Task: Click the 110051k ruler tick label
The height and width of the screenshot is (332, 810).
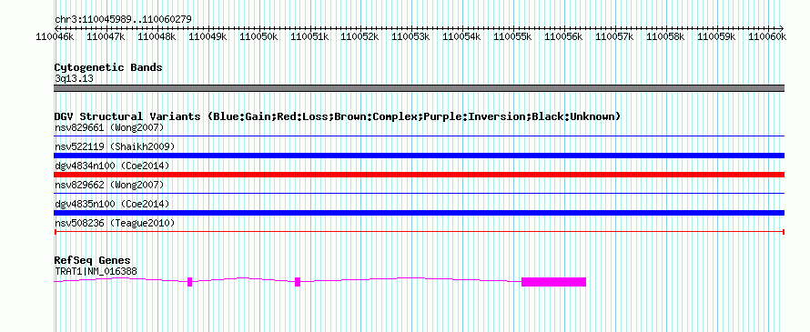Action: pos(309,36)
